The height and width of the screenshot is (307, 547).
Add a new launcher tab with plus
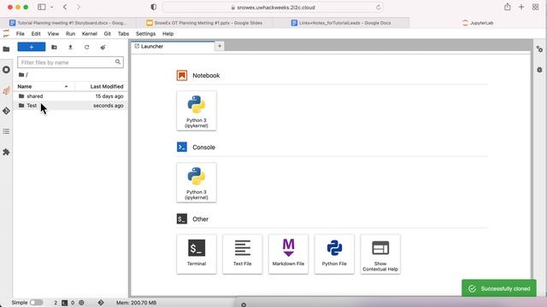[x=220, y=46]
